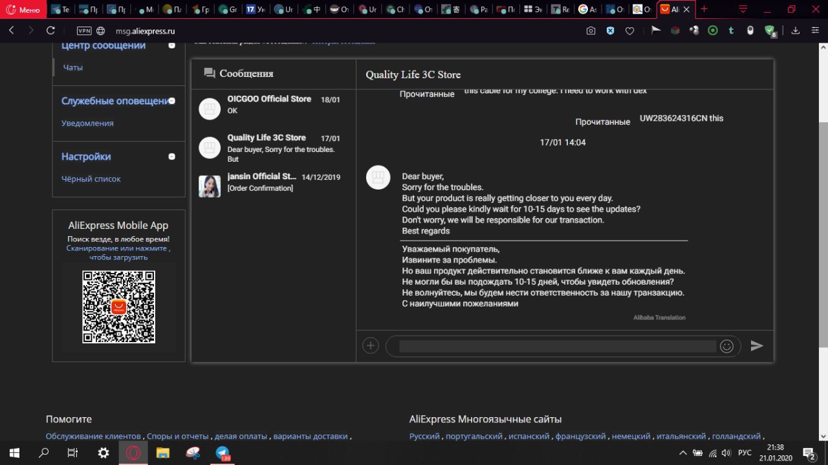Open Quality Life 3C Store conversation

click(274, 147)
